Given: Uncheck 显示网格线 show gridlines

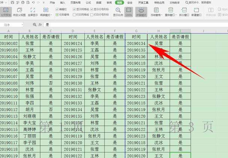Looking at the screenshot, I should coord(74,9).
